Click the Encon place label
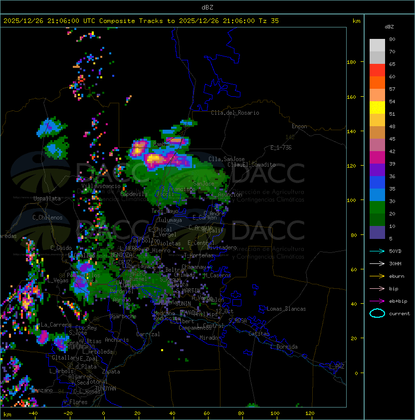The height and width of the screenshot is (420, 415). 299,126
